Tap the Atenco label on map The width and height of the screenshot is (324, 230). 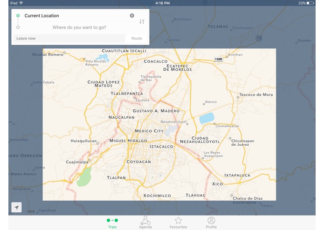(x=211, y=102)
